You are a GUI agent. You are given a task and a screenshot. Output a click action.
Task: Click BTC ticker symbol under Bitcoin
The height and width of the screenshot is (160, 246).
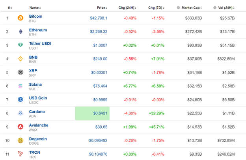coord(32,21)
